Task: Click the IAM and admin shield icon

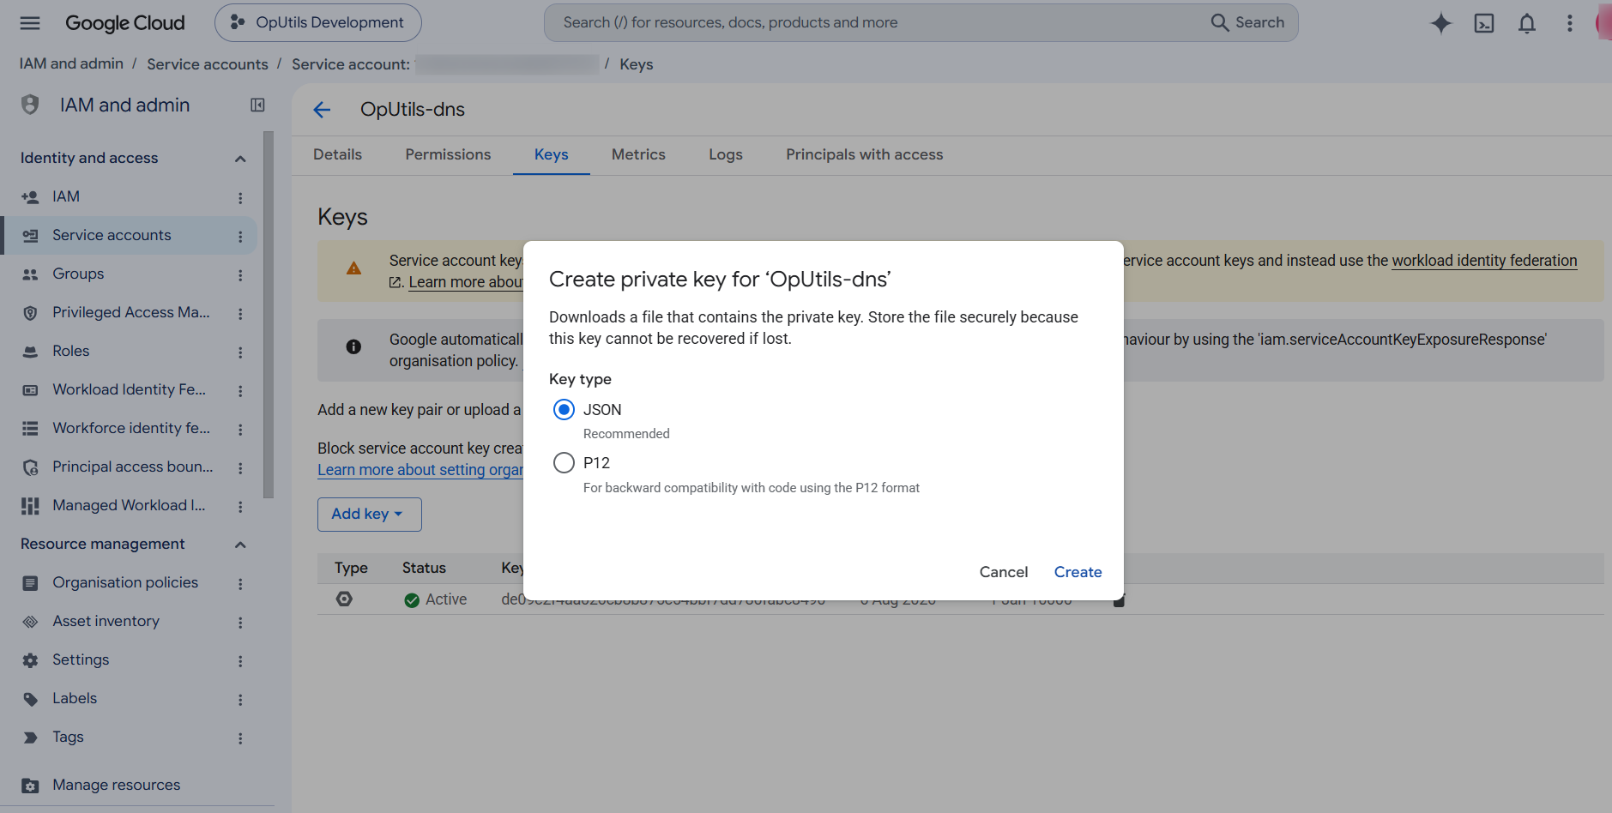Action: click(x=30, y=105)
